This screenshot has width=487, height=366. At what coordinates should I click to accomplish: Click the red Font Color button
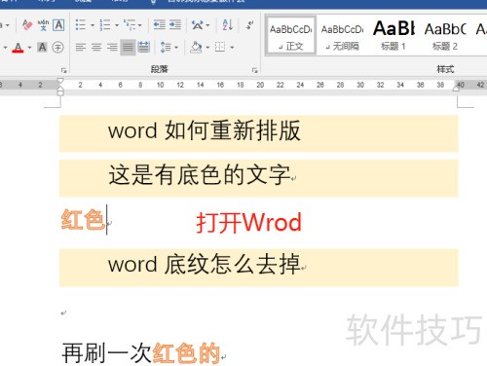coord(18,48)
